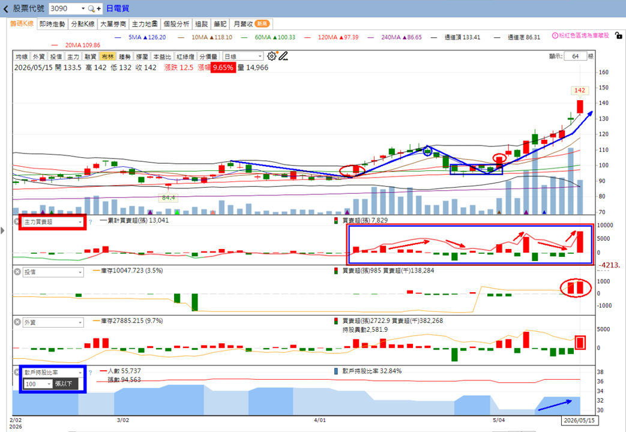Switch to the 主力地圖 tab
This screenshot has width=626, height=432.
(x=145, y=24)
